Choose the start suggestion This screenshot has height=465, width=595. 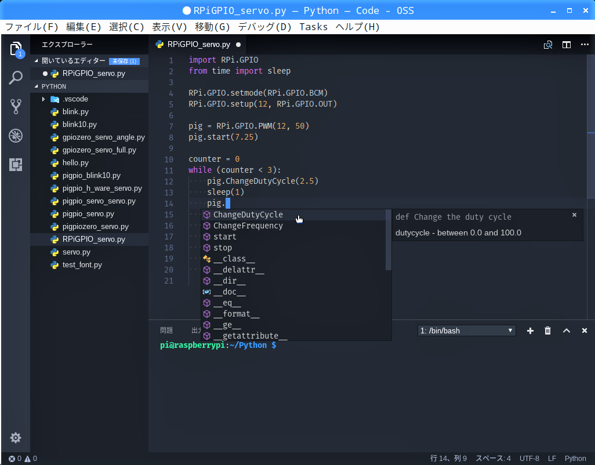[293, 237]
